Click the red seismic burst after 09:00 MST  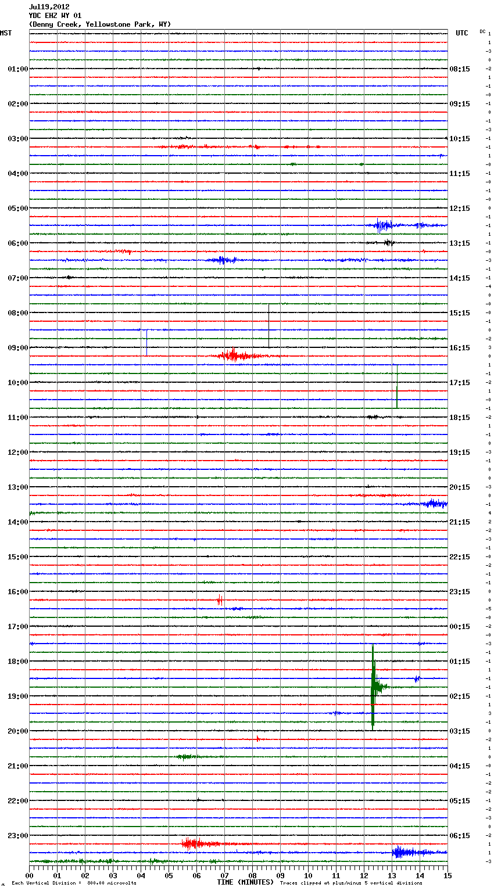pos(234,355)
